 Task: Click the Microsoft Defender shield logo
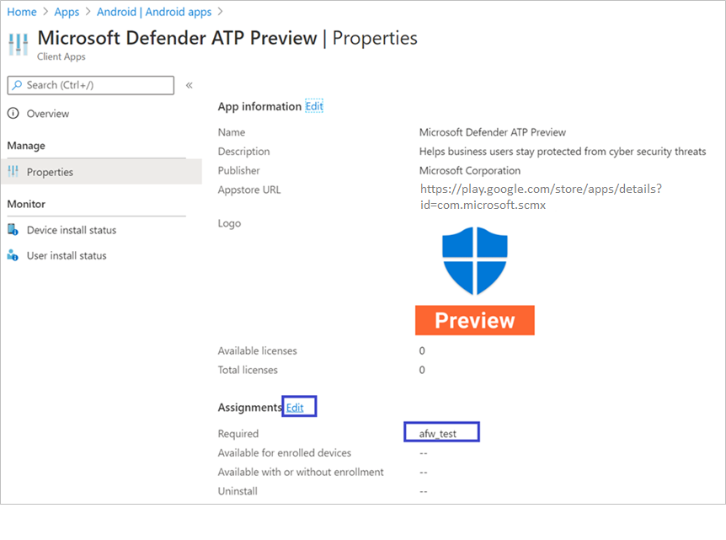point(475,260)
